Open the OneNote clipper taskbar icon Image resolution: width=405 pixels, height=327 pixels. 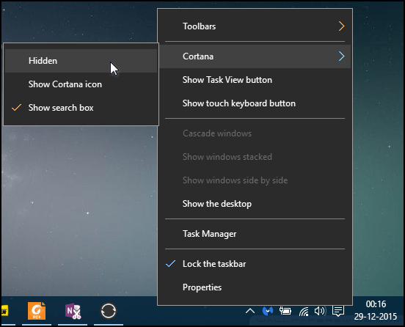pos(73,311)
